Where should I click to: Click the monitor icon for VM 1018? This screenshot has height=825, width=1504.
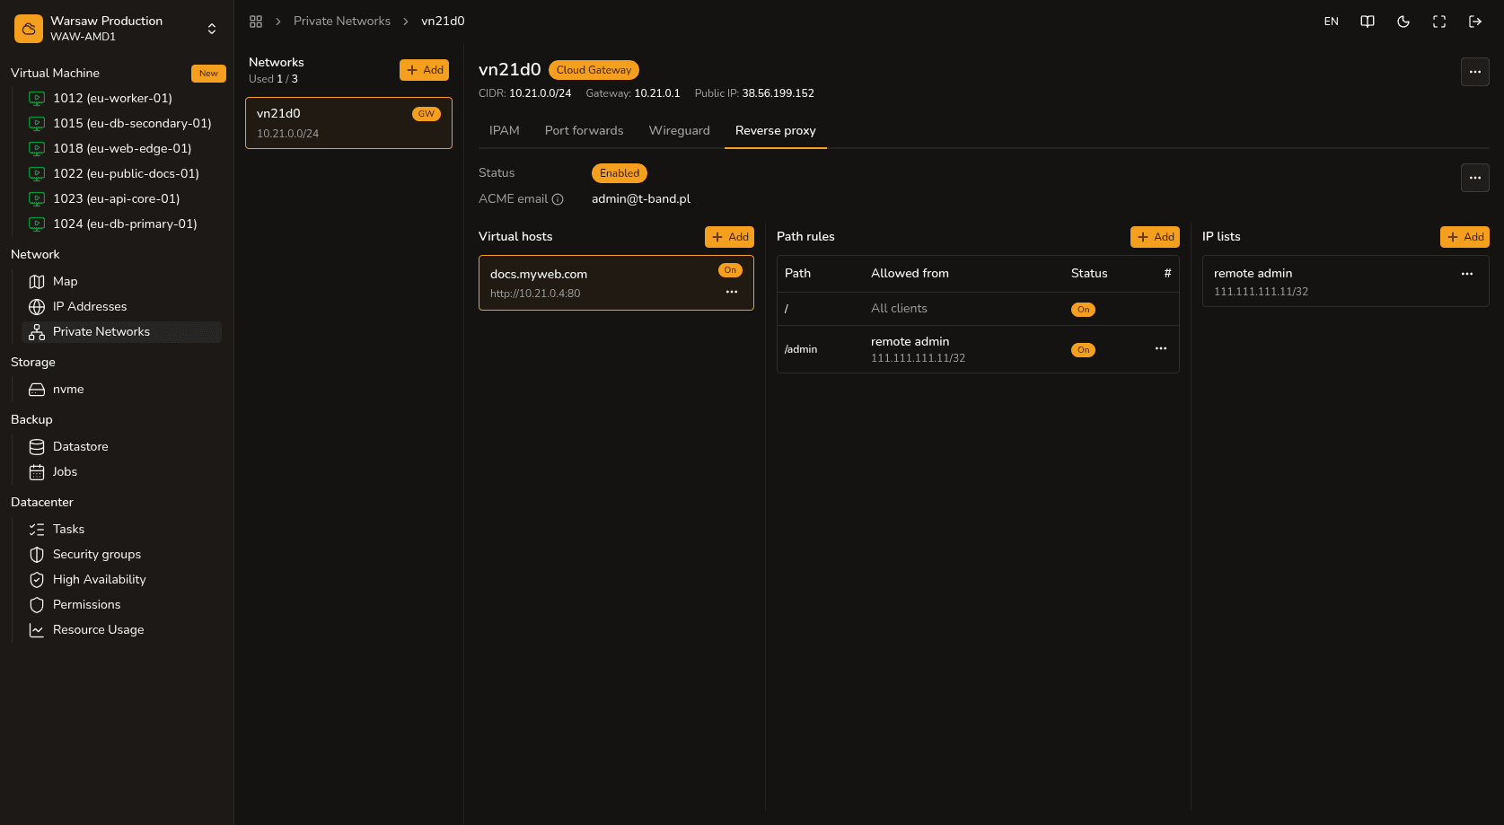(37, 148)
